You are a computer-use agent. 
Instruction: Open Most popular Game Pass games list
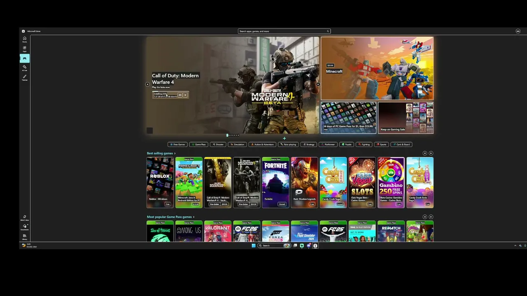coord(170,217)
